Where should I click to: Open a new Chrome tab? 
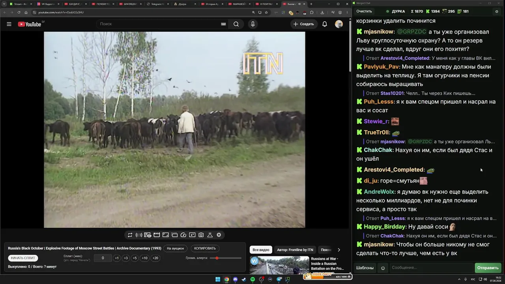(311, 4)
